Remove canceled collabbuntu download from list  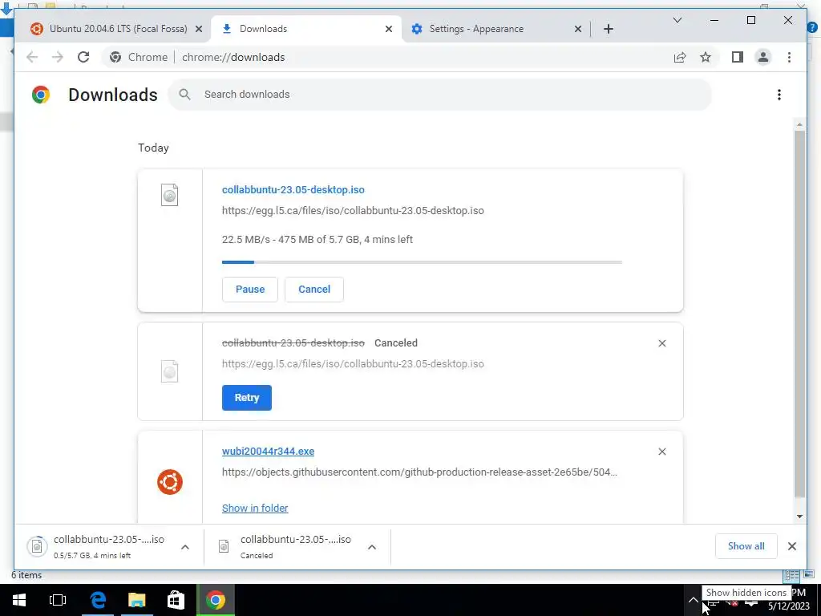pos(661,343)
